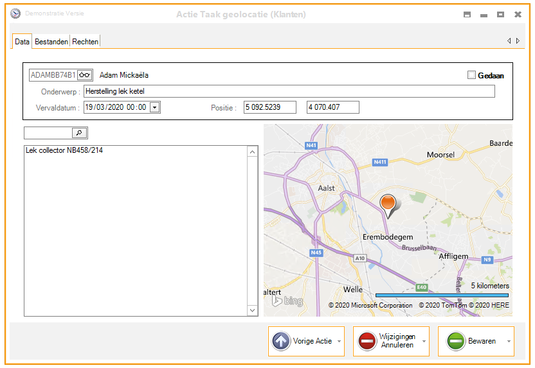Image resolution: width=535 pixels, height=368 pixels.
Task: Open Wijzigingen Annuleren dropdown arrow
Action: 424,342
